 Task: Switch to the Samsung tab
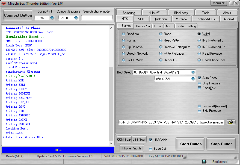129,13
